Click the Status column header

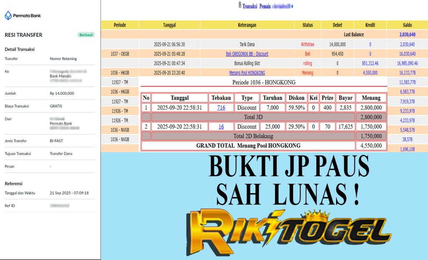308,25
